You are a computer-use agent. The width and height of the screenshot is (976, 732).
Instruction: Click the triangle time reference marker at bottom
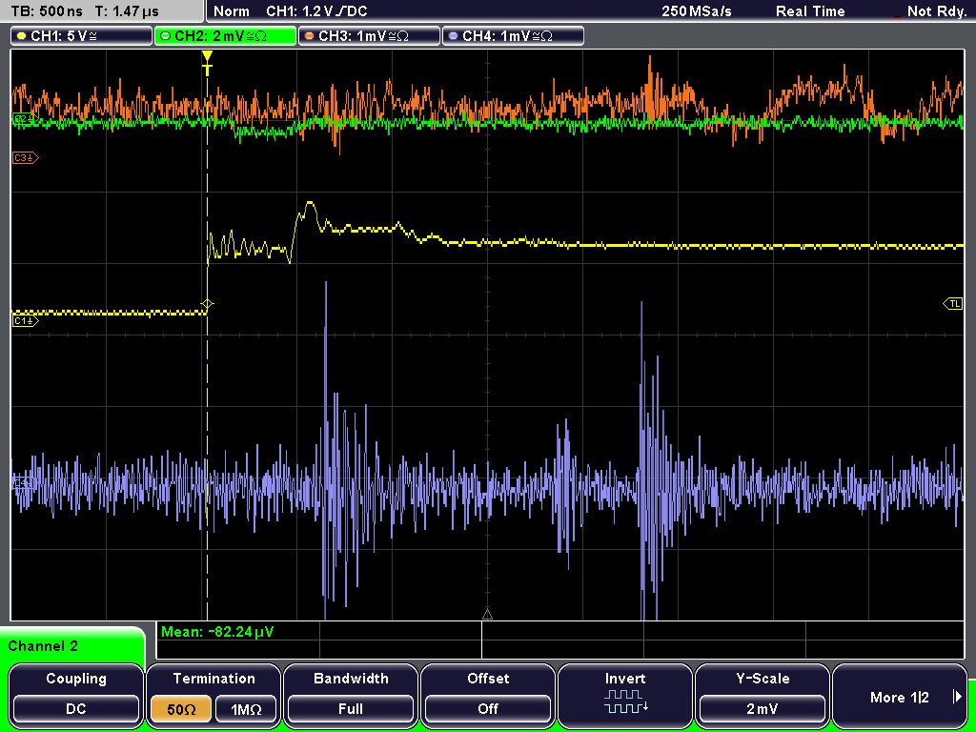click(x=487, y=615)
